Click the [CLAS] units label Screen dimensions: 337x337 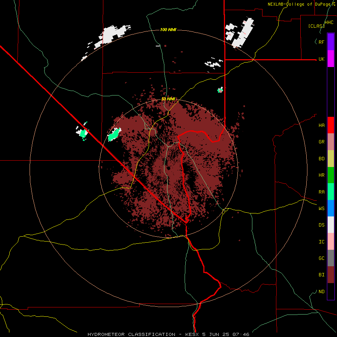(x=316, y=26)
